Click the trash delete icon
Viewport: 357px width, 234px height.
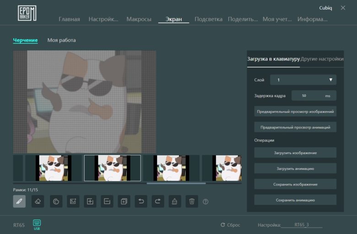tap(192, 201)
